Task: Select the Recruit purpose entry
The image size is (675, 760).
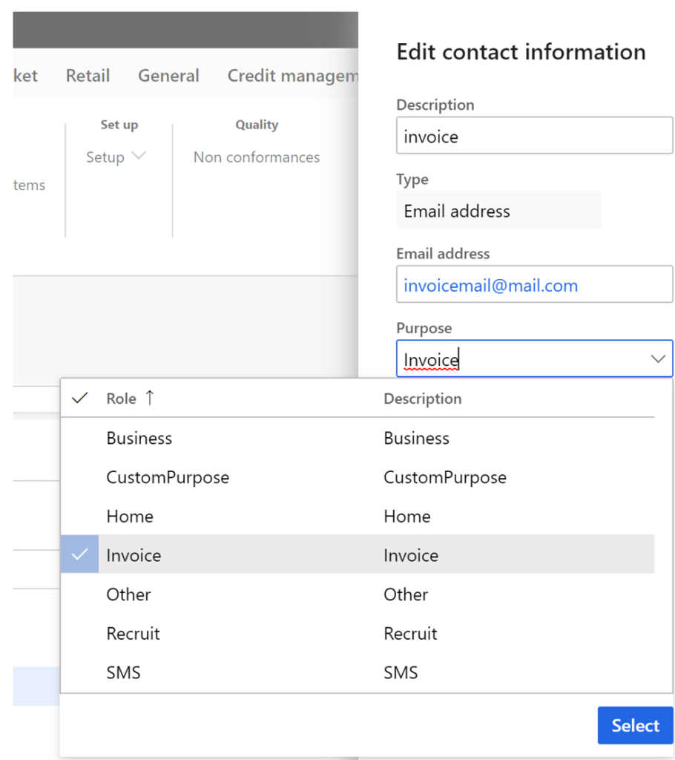Action: coord(133,633)
